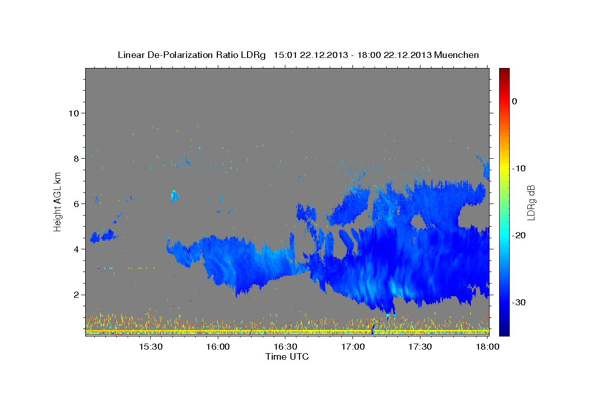Click the 'LDRg dB' colorbar label

coord(530,202)
